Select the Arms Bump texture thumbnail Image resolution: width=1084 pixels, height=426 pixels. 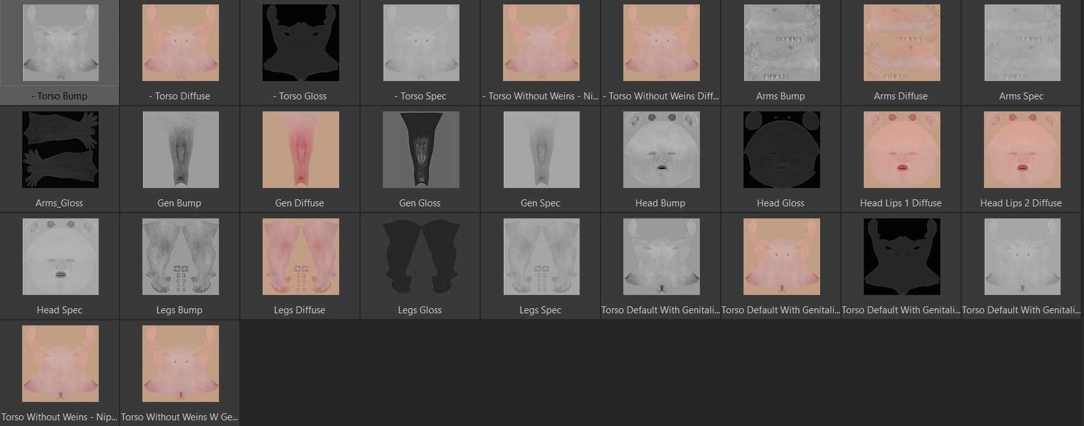click(x=782, y=43)
